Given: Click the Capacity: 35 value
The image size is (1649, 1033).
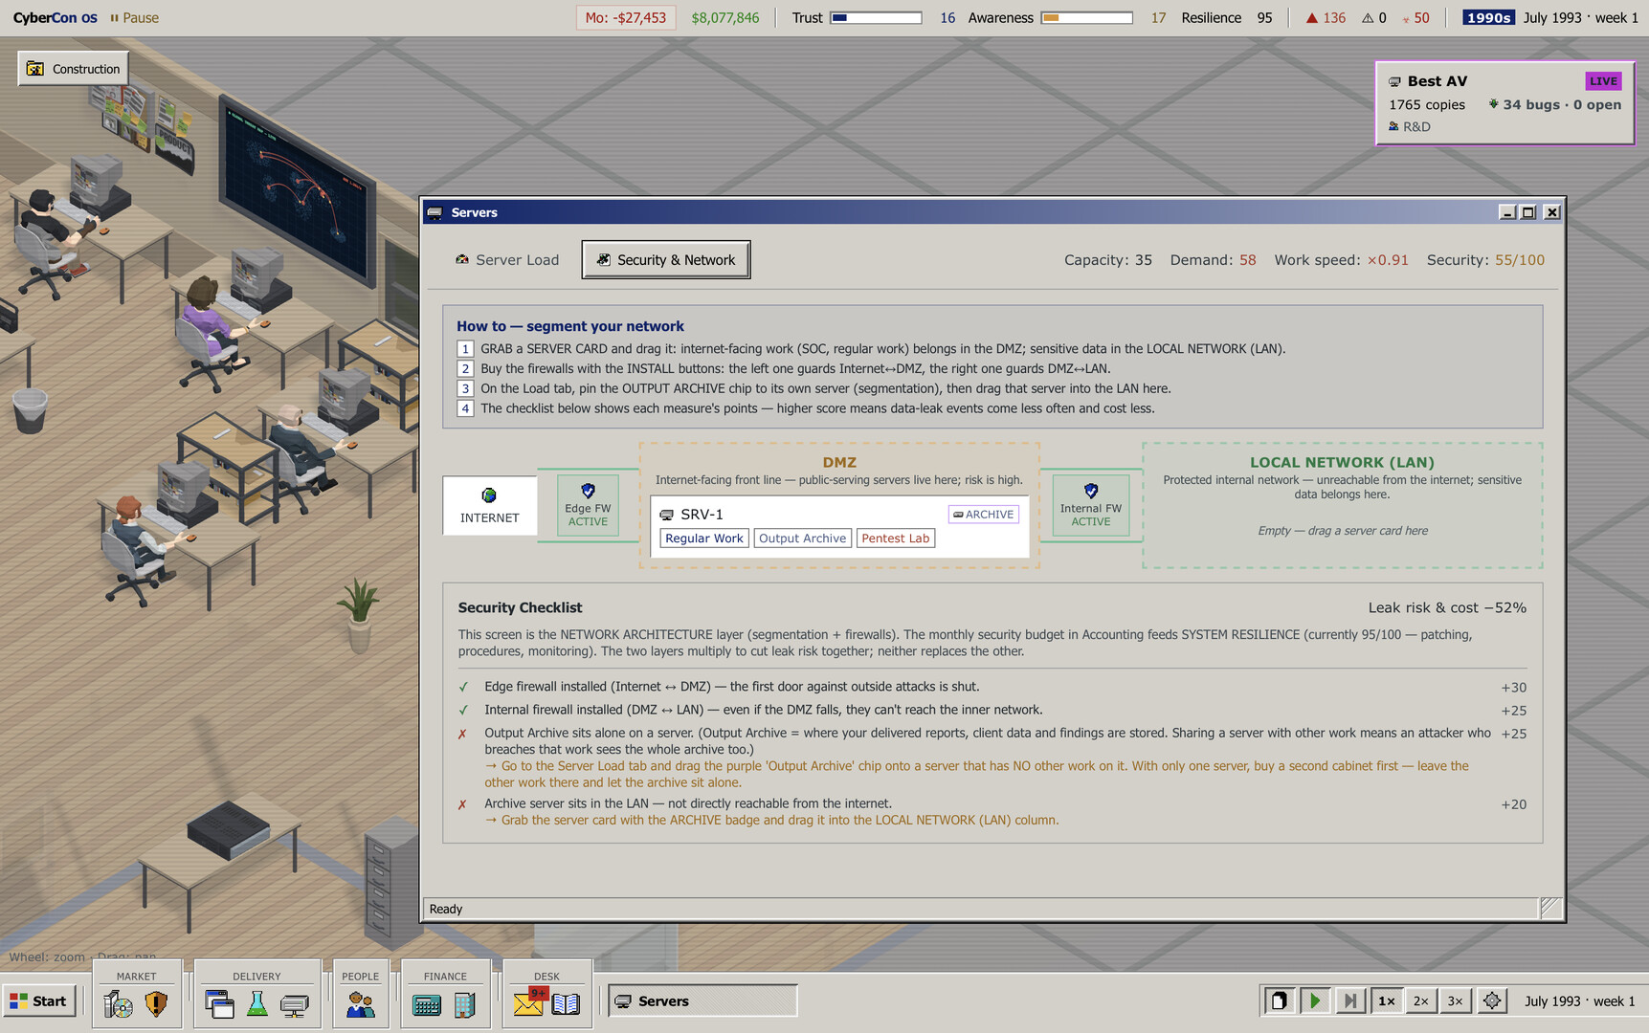Looking at the screenshot, I should point(1108,260).
